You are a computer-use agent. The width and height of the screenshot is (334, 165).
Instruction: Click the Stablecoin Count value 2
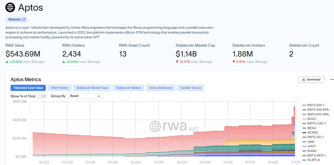(x=291, y=54)
